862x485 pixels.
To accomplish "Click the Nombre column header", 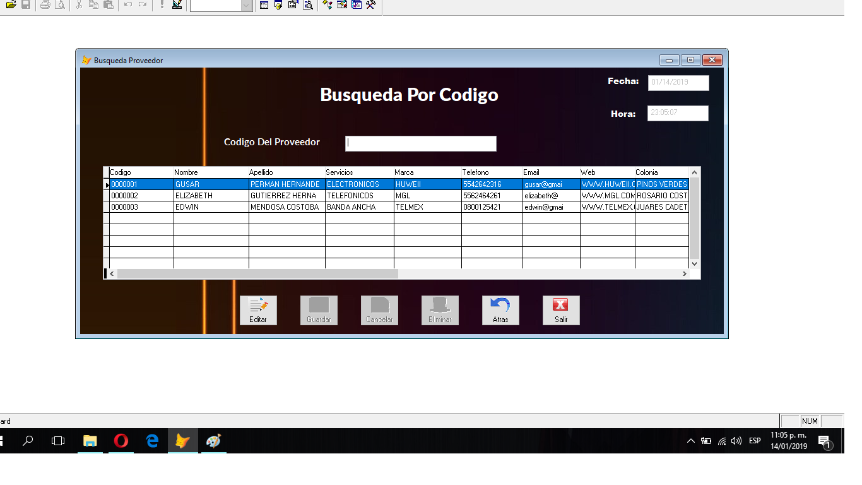I will pyautogui.click(x=211, y=172).
